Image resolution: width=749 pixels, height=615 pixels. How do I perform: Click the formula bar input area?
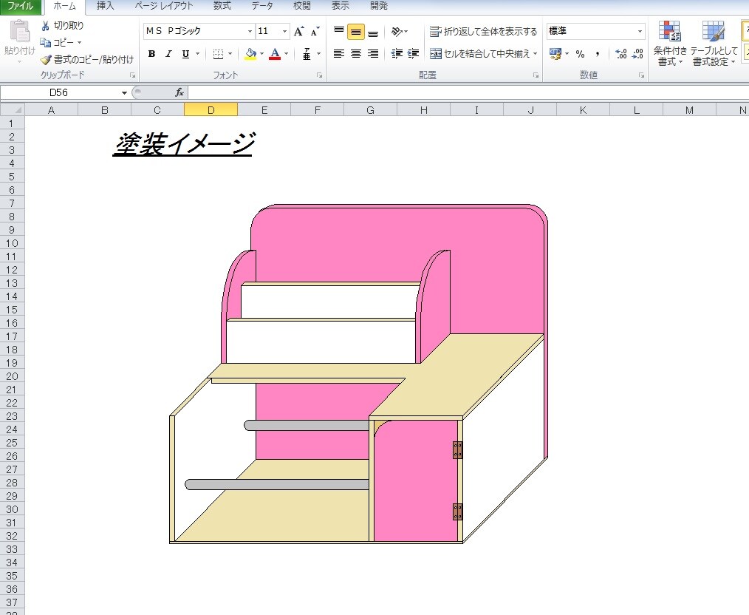(x=468, y=92)
